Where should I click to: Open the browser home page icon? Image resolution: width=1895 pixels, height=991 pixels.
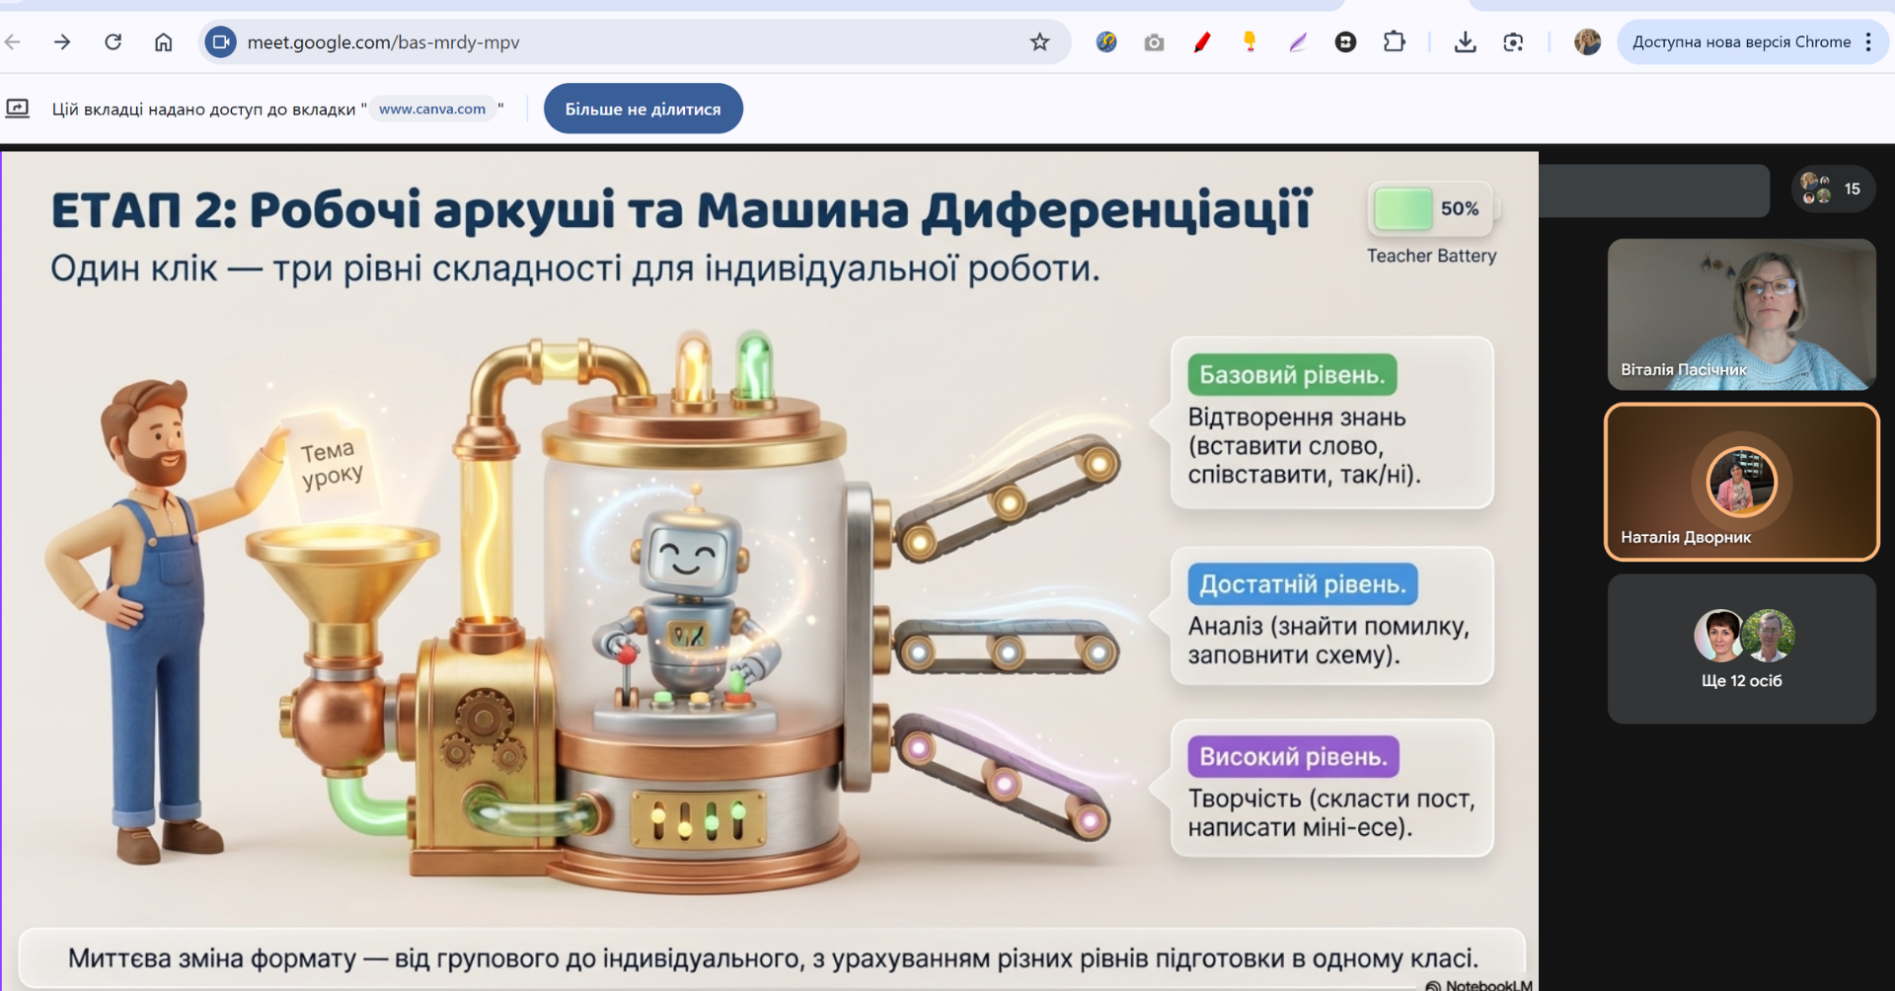point(164,41)
